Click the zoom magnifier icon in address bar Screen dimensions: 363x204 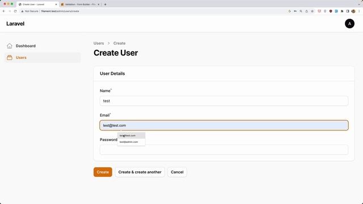pos(301,11)
